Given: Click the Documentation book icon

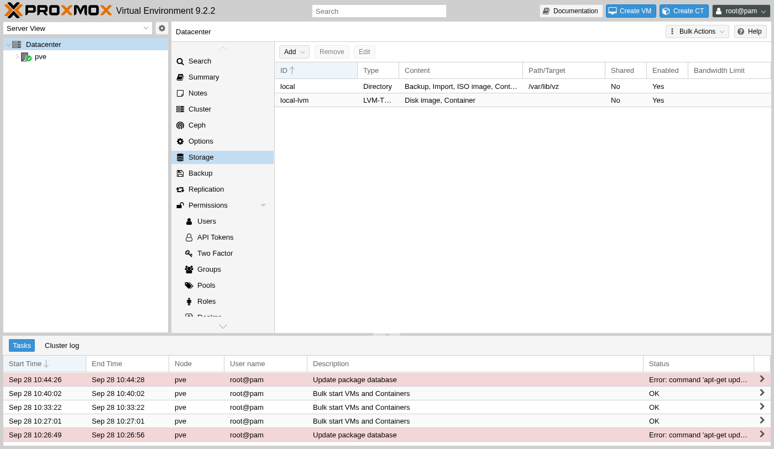Looking at the screenshot, I should [x=546, y=11].
